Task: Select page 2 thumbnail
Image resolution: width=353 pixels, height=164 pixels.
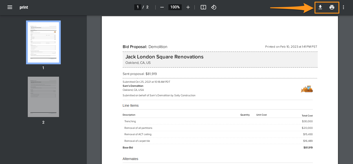Action: point(43,97)
